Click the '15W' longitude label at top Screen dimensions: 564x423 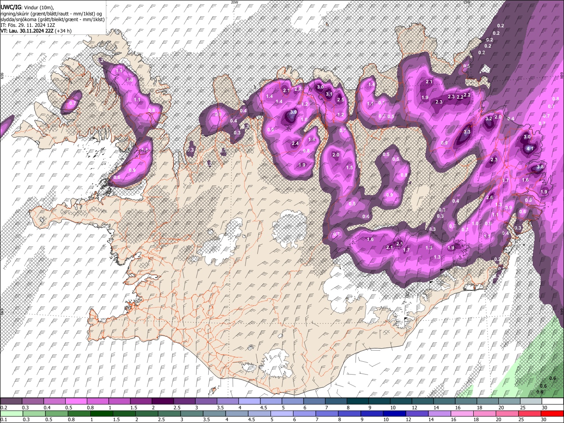pyautogui.click(x=467, y=2)
